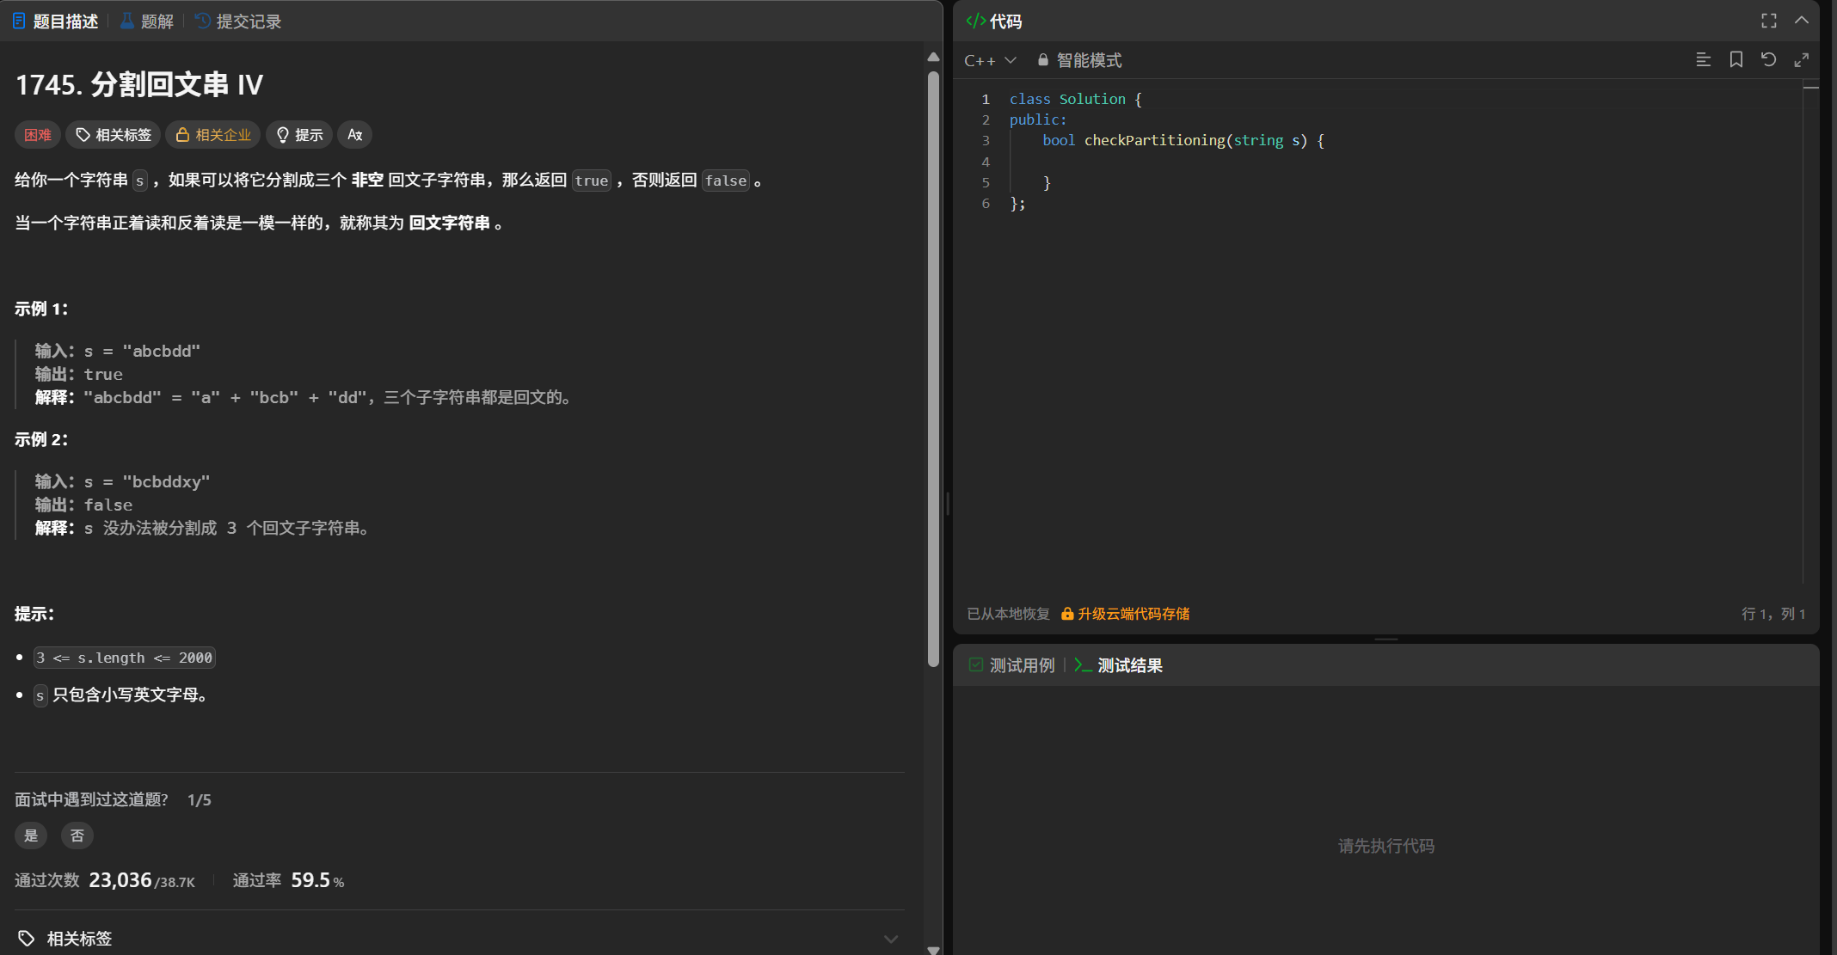The image size is (1837, 955).
Task: Reset code with the undo arrow icon
Action: tap(1768, 59)
